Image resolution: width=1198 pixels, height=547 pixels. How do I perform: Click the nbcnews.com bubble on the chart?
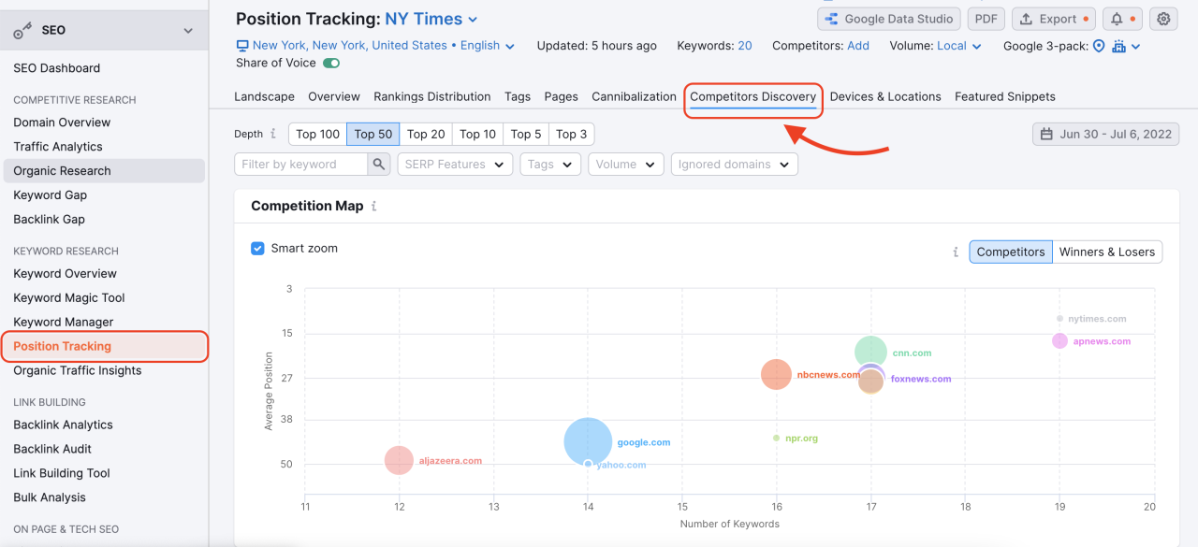[776, 375]
